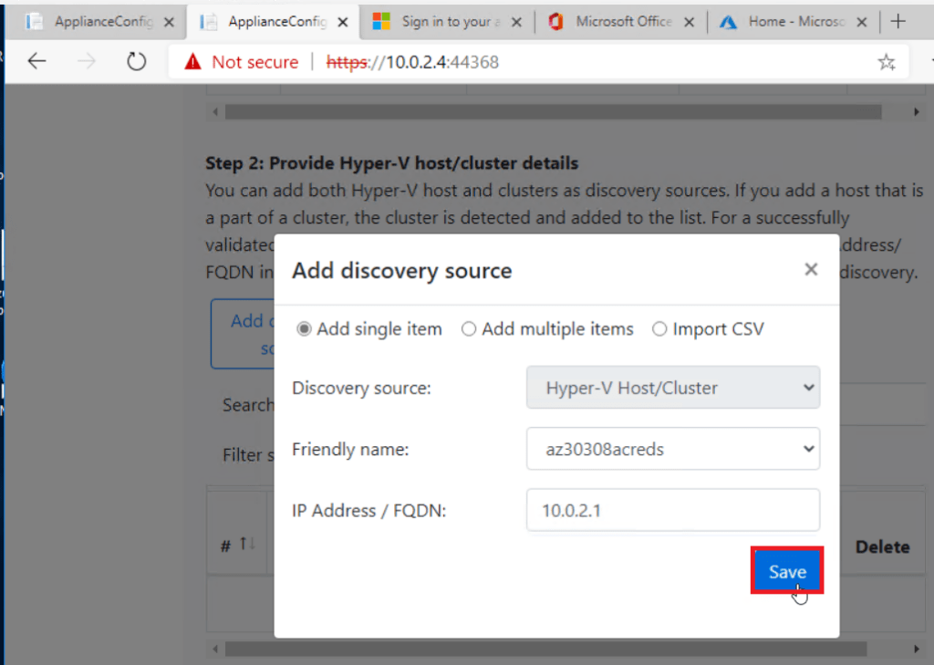Switch to the Sign in to your account tab
Image resolution: width=934 pixels, height=665 pixels.
[446, 20]
